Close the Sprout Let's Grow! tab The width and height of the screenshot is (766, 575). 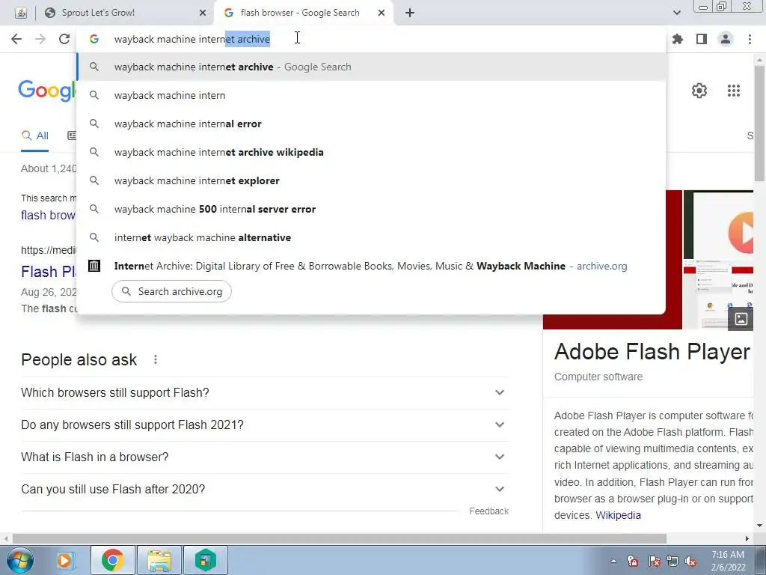tap(202, 13)
